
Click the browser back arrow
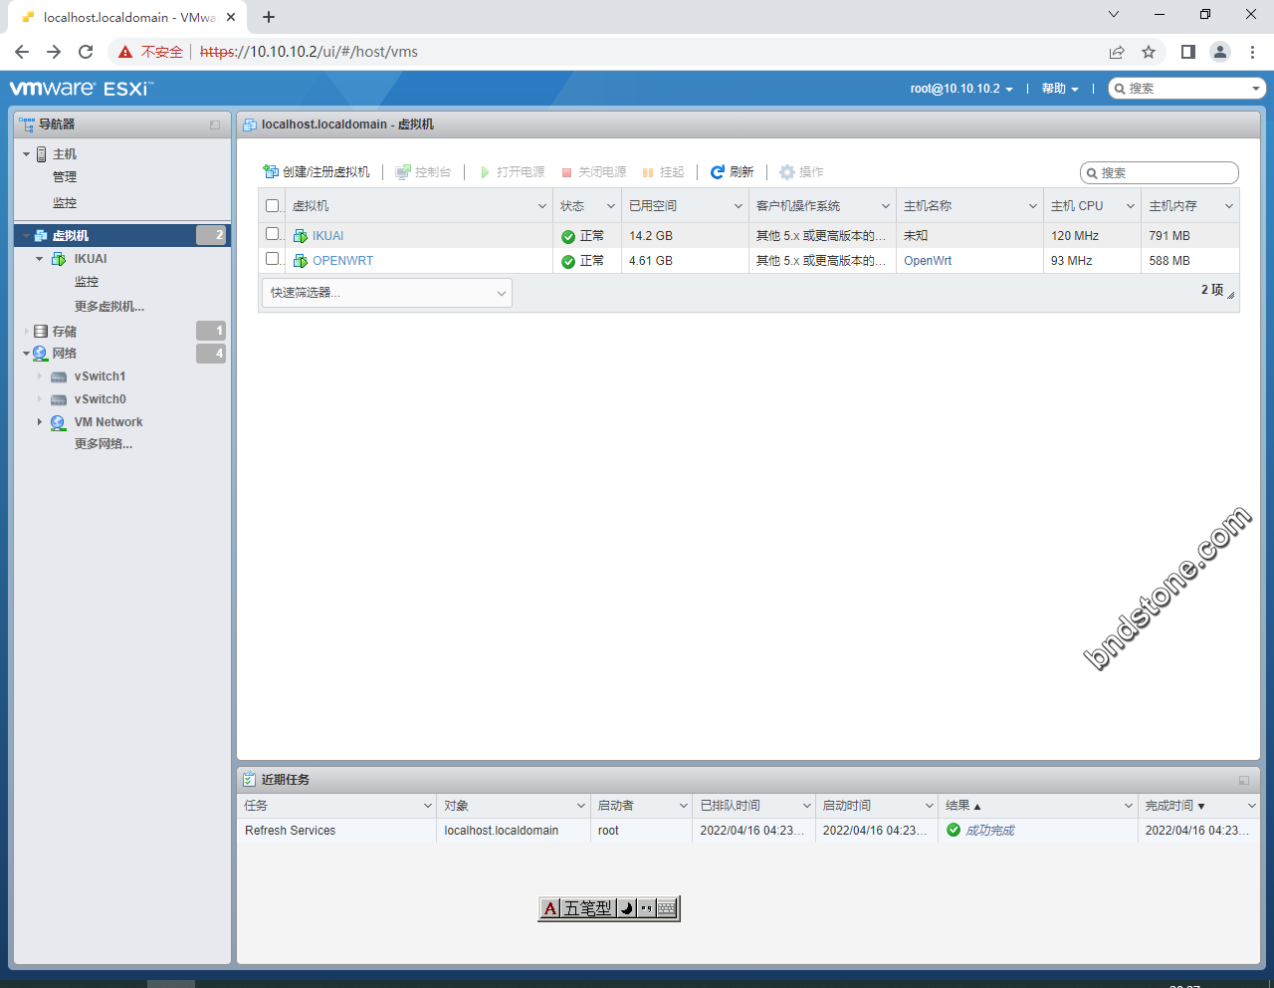22,52
